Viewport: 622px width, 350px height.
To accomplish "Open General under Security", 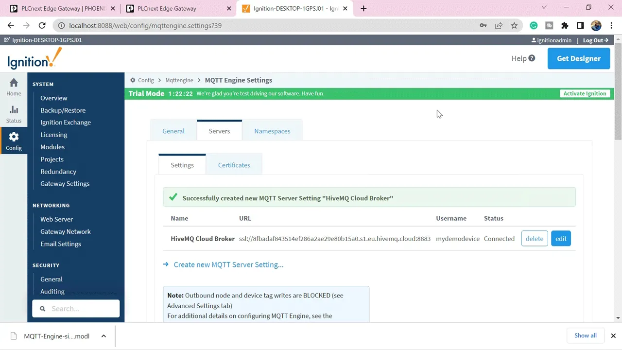I will tap(52, 279).
